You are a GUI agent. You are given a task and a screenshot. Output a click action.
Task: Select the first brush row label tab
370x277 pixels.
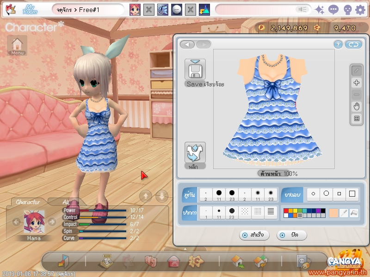tap(190, 195)
